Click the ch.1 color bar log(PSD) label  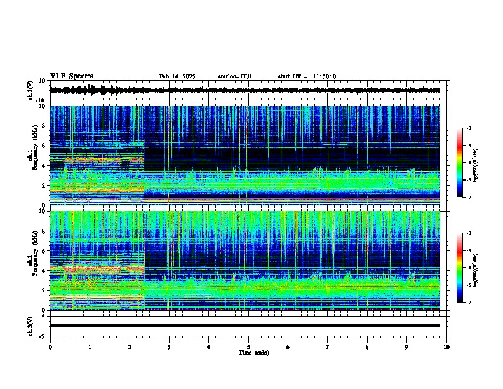pos(475,166)
